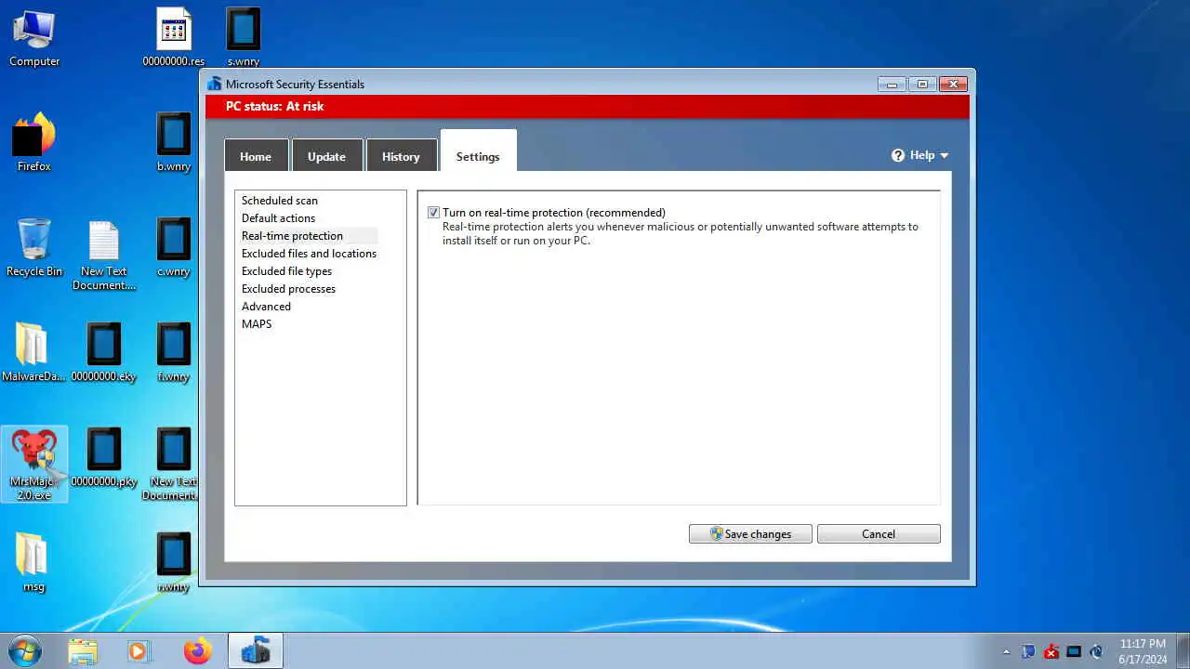Select the MrsMajor 2.0.exe icon
1190x669 pixels.
pyautogui.click(x=34, y=465)
